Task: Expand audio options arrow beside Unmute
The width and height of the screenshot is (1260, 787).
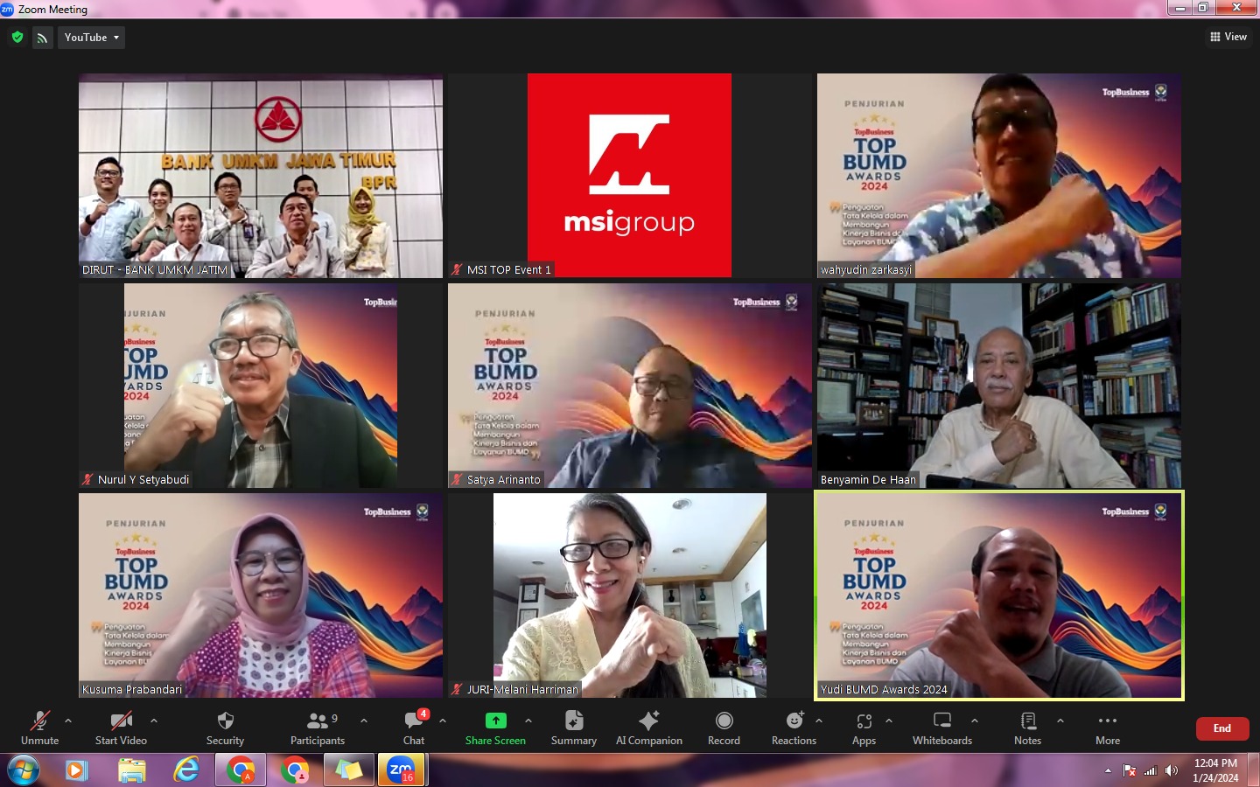Action: [68, 721]
